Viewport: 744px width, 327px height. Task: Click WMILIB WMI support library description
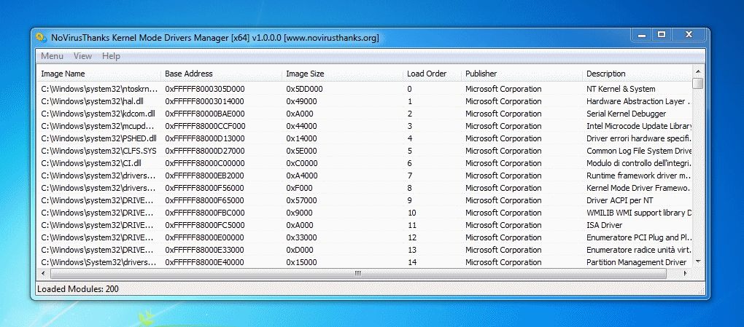tap(639, 213)
